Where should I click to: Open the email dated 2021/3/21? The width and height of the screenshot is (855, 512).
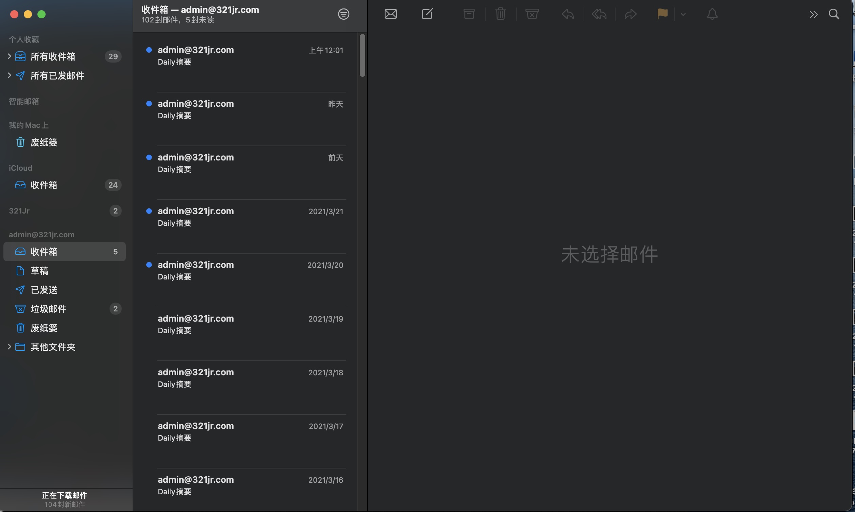pyautogui.click(x=246, y=226)
